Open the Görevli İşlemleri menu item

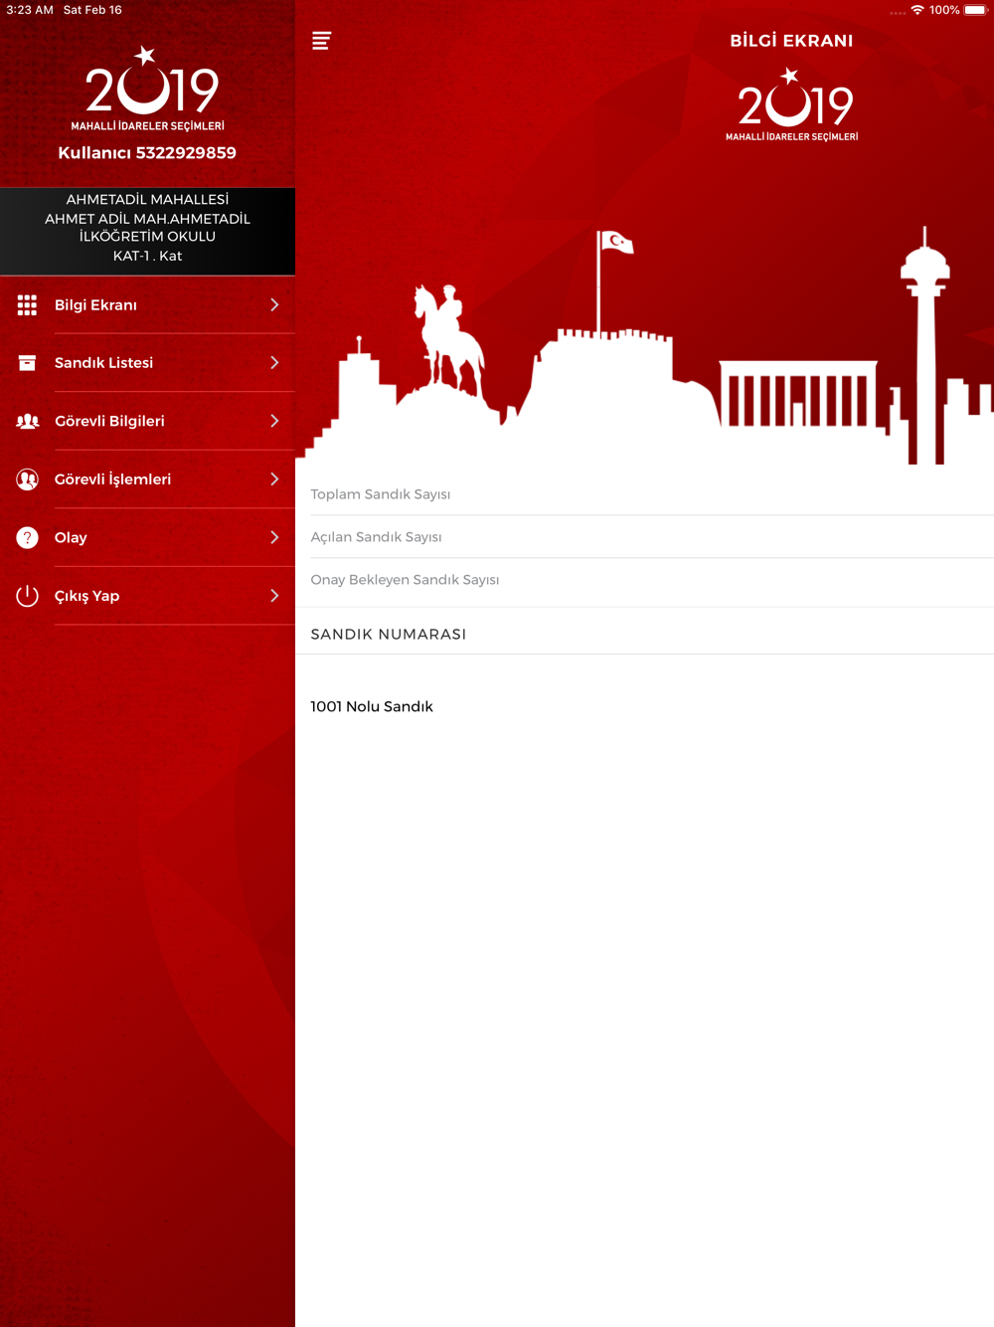tap(147, 479)
